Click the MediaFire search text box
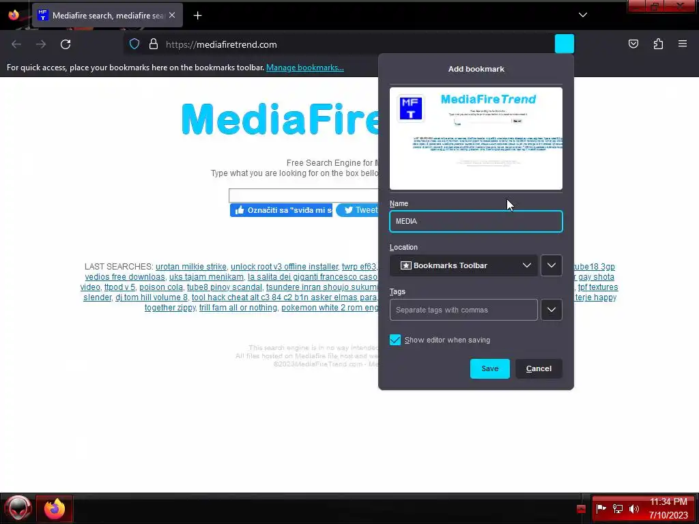 click(x=304, y=196)
